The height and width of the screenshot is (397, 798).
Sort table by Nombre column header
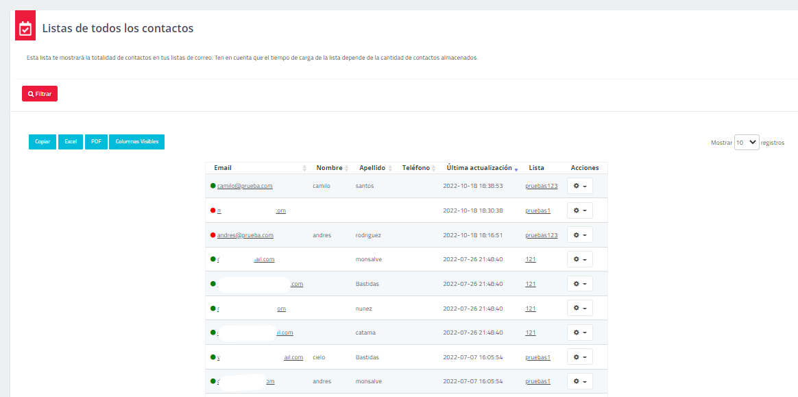coord(329,168)
